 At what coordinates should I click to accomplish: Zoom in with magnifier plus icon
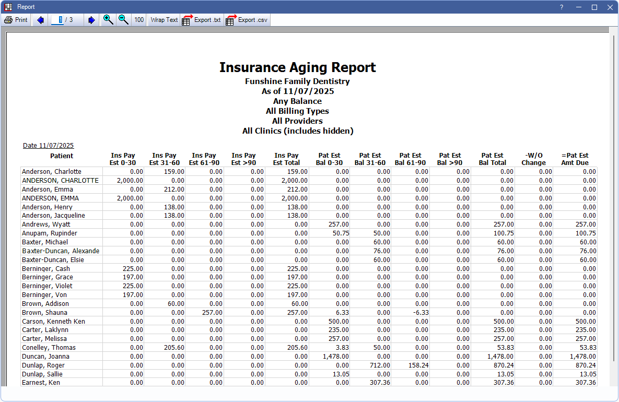108,20
